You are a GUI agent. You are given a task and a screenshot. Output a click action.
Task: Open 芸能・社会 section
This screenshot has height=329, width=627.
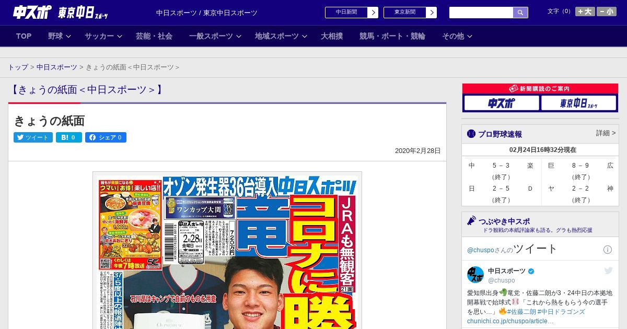click(154, 36)
